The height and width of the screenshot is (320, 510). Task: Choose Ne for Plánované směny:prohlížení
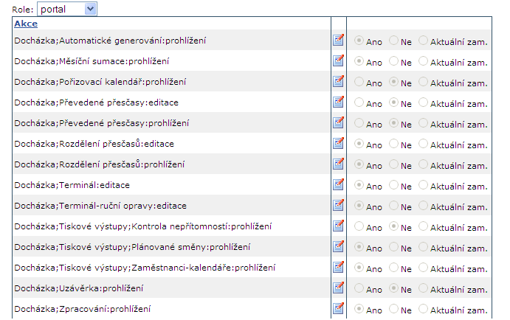pyautogui.click(x=393, y=246)
